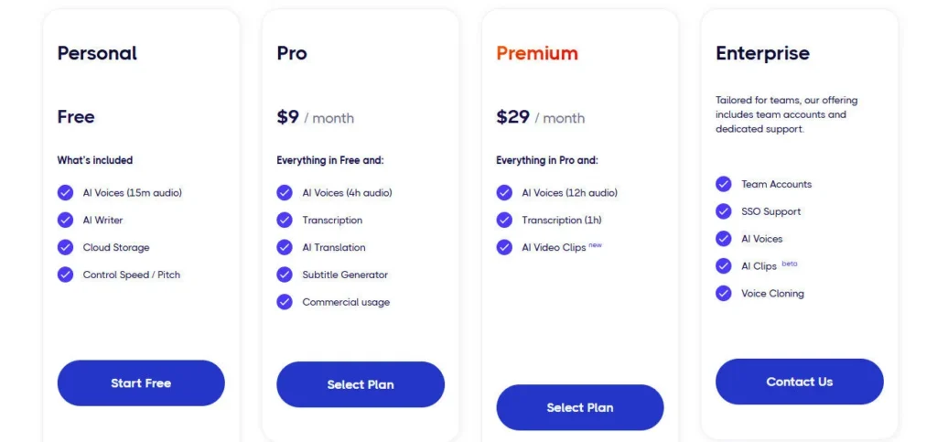Click the $29 / month price
The width and height of the screenshot is (937, 442).
point(540,117)
